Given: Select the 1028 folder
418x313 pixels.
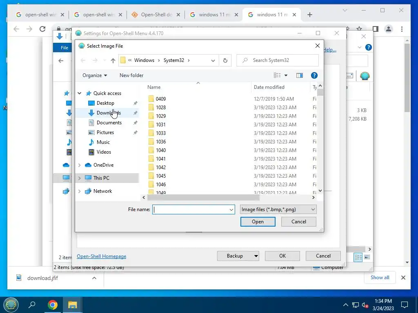Looking at the screenshot, I should [x=161, y=108].
